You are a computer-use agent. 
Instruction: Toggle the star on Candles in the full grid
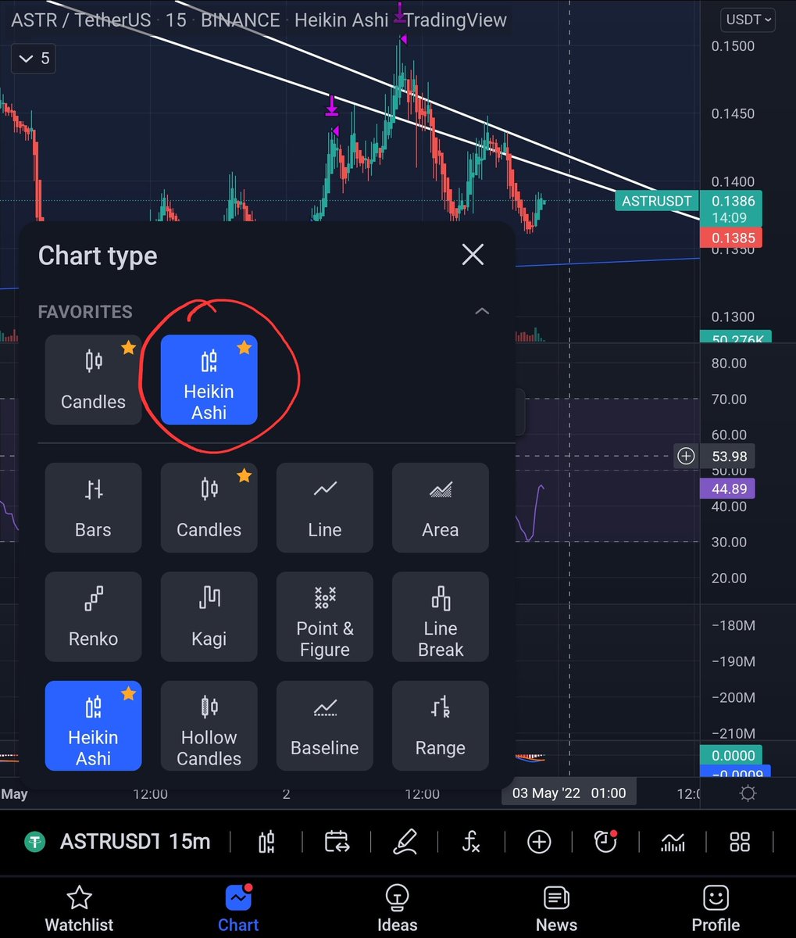click(244, 475)
